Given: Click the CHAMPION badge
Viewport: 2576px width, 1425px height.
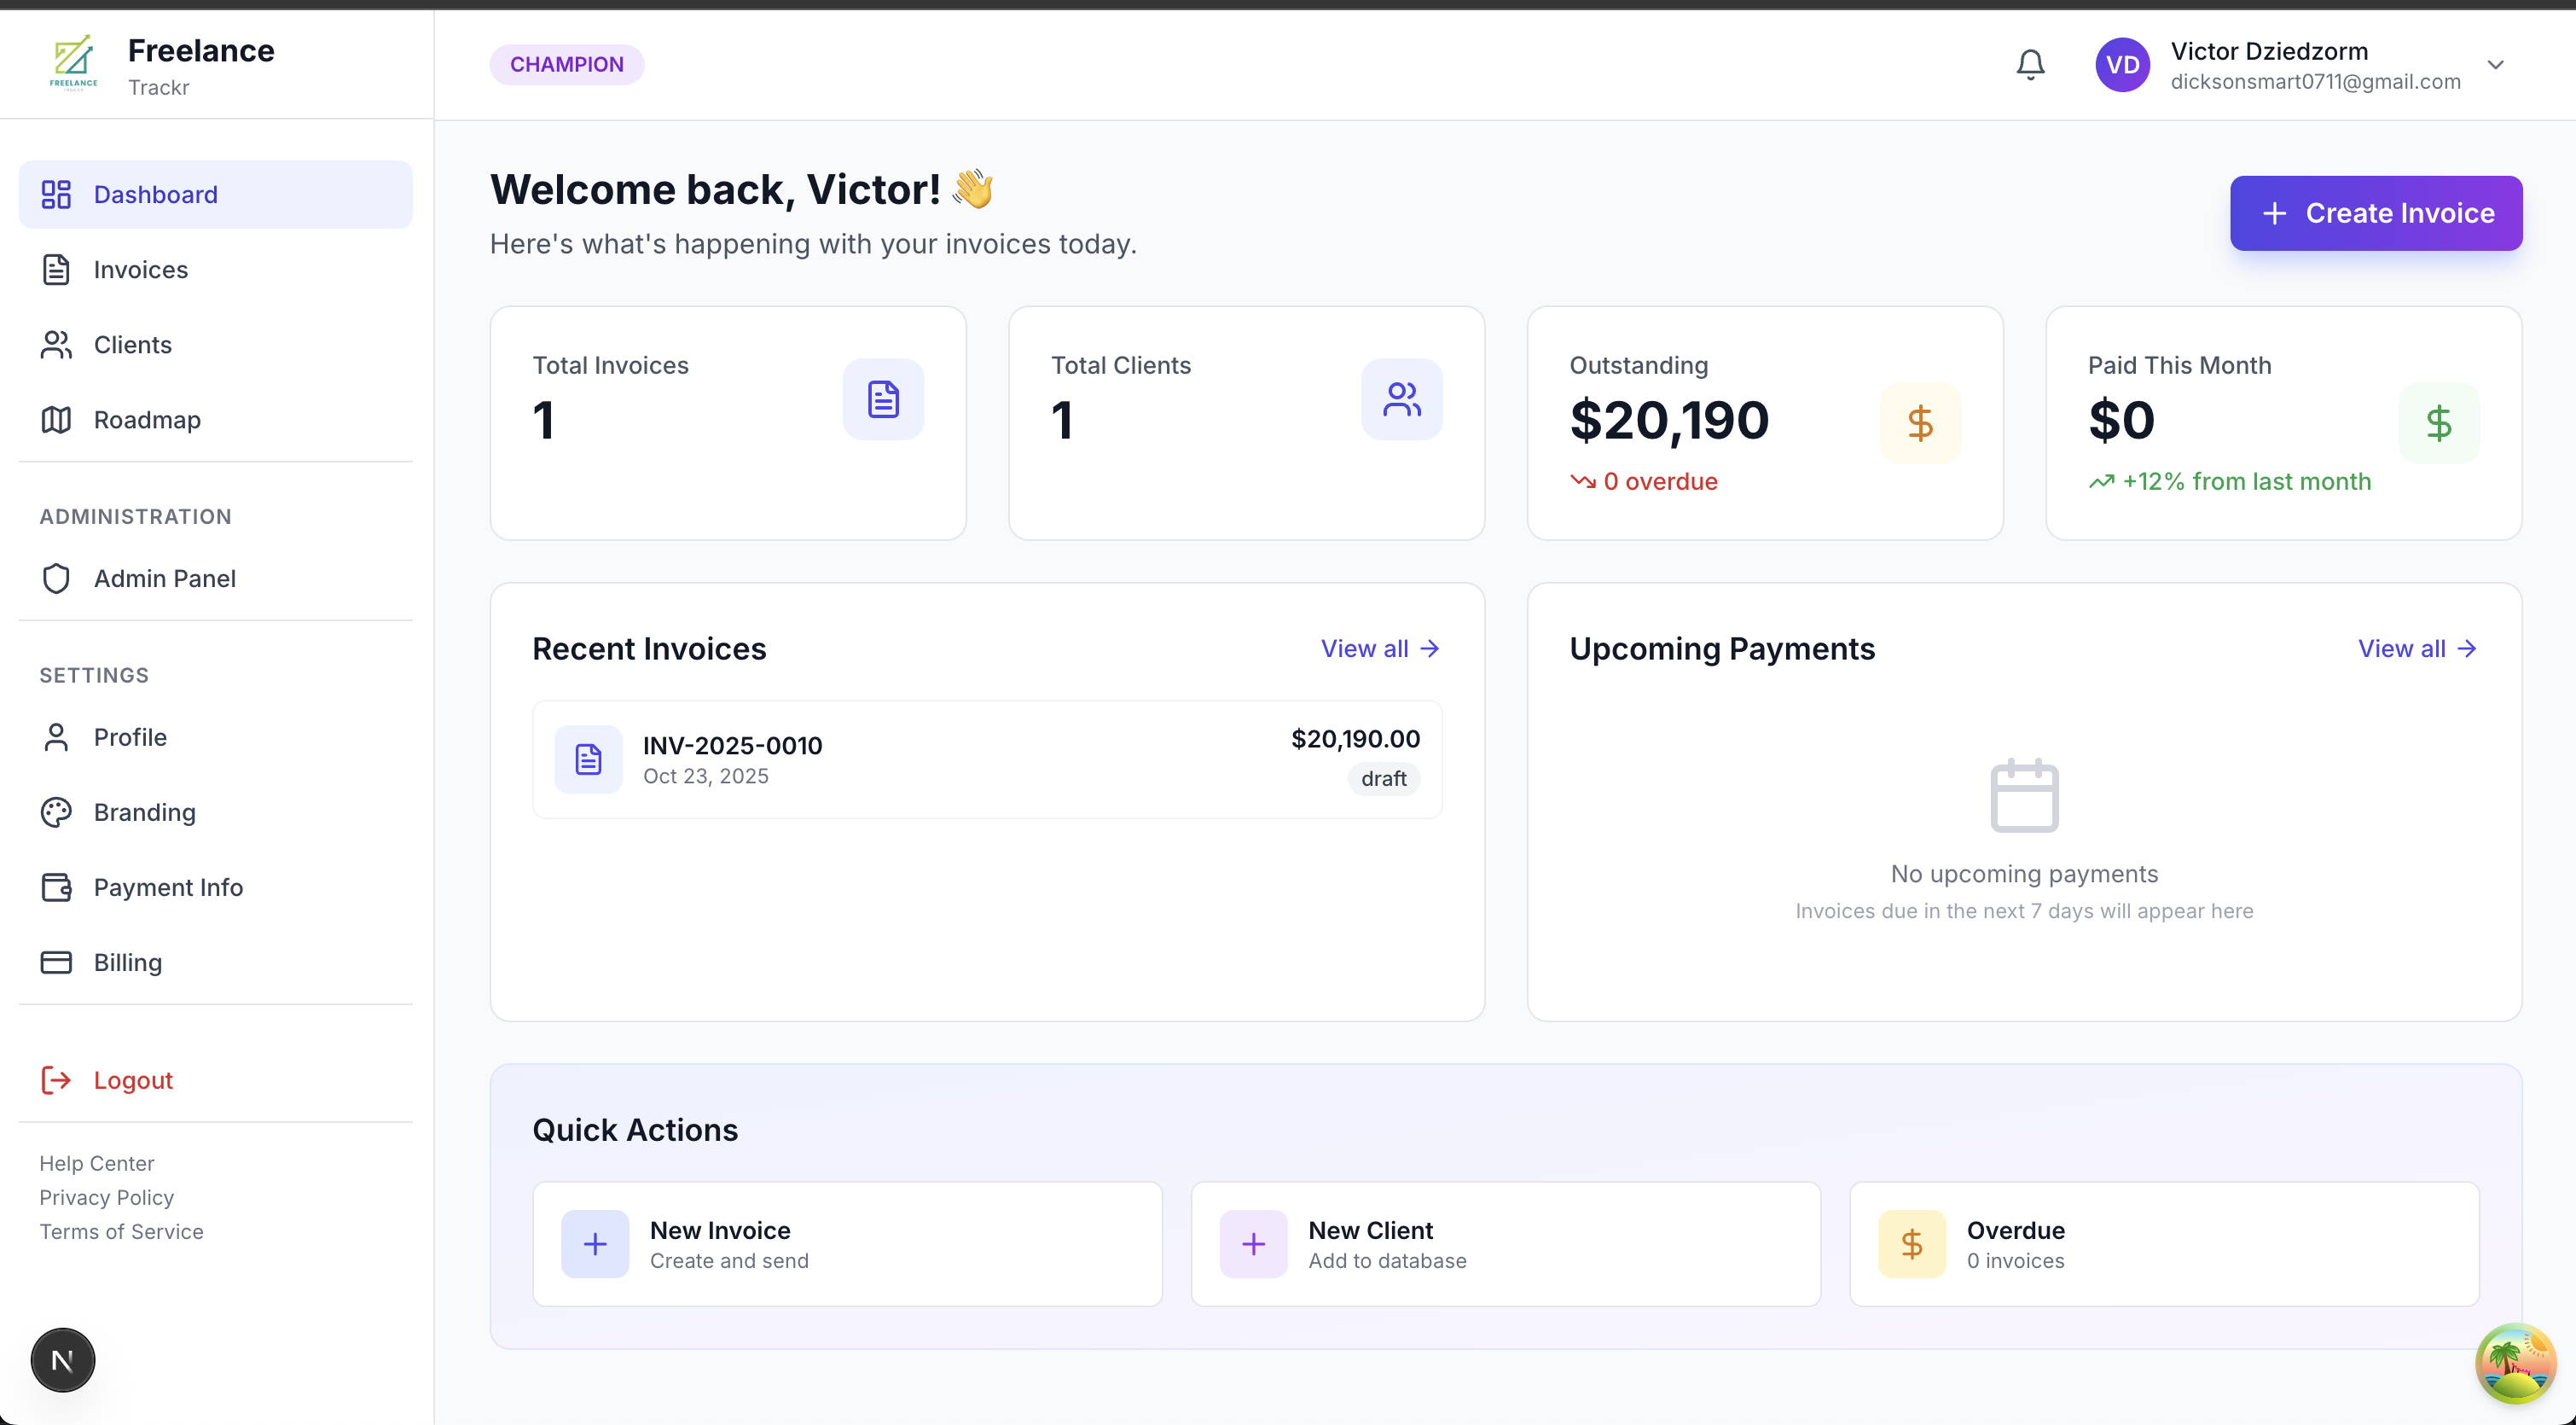Looking at the screenshot, I should click(566, 63).
